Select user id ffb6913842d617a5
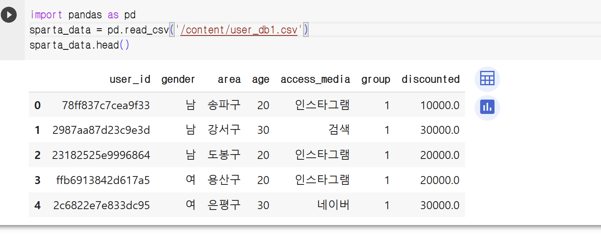This screenshot has width=601, height=241. click(x=103, y=180)
